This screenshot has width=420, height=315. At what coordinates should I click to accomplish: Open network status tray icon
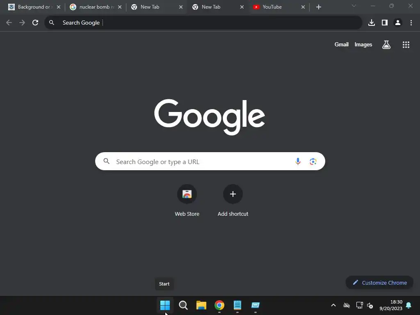point(359,305)
